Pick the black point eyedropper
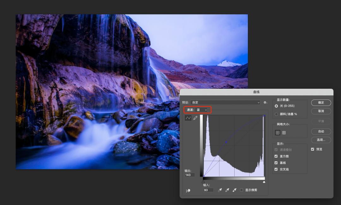The image size is (341, 205). click(x=220, y=190)
